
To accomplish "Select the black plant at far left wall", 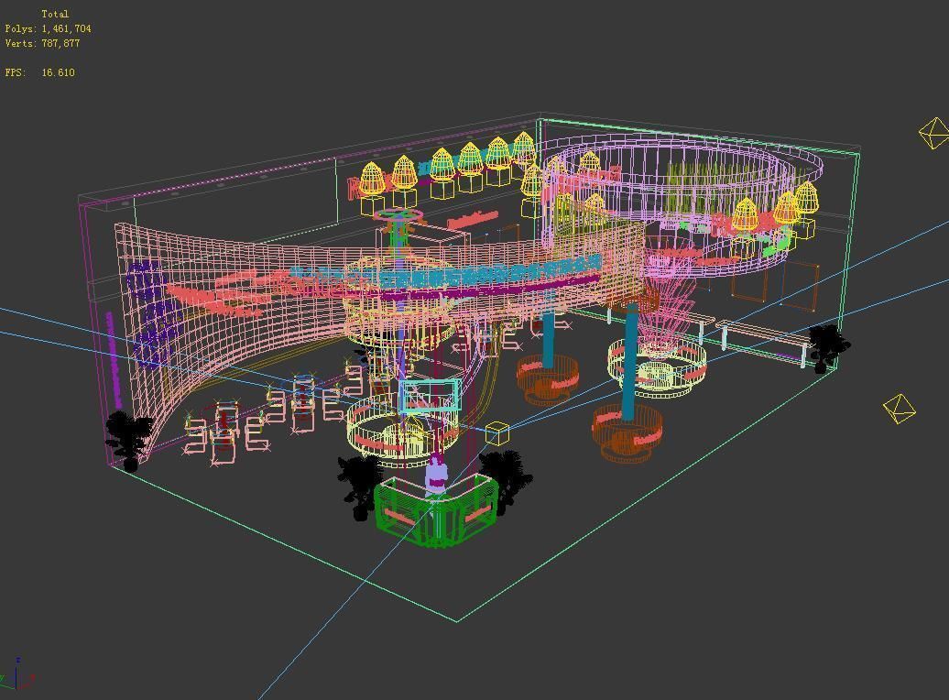I will 127,441.
